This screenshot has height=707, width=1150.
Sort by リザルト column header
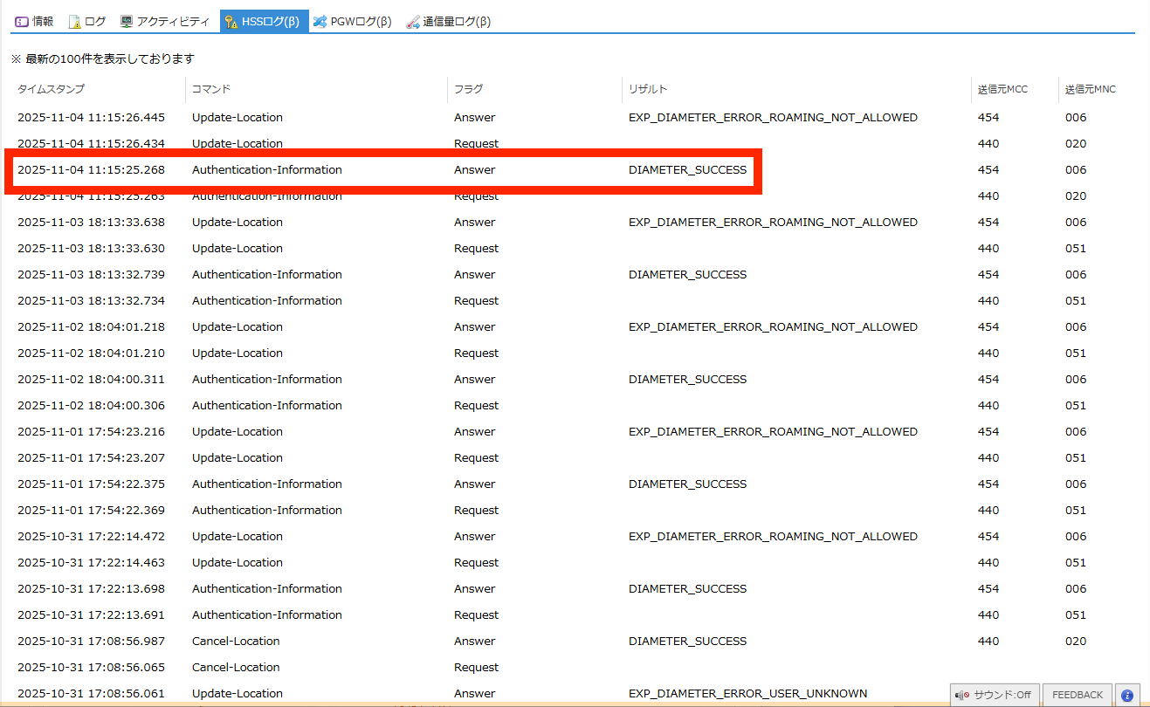pyautogui.click(x=648, y=89)
